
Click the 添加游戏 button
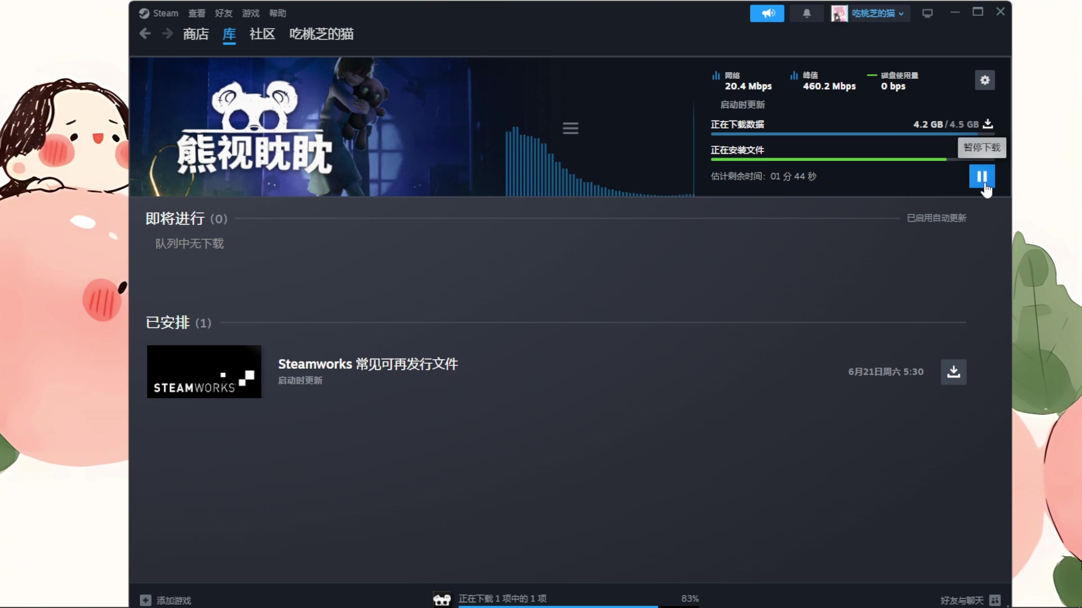click(166, 600)
